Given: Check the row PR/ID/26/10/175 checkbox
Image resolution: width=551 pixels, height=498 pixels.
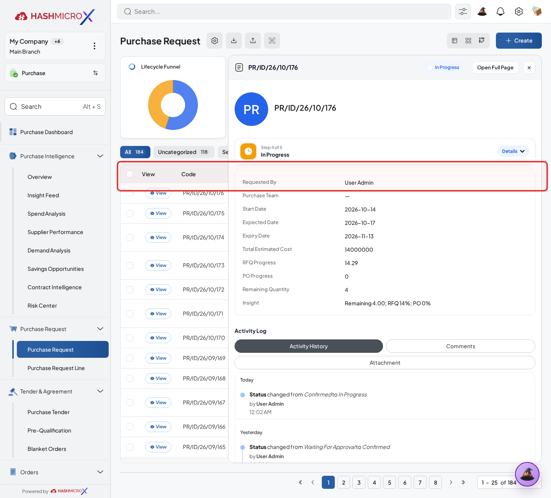Looking at the screenshot, I should tap(130, 213).
